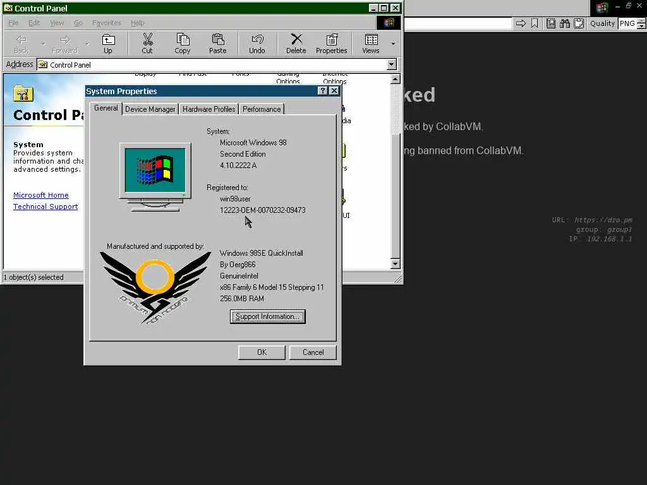Click the 'Windows 98SE QuickInstall' text
The image size is (647, 485).
pyautogui.click(x=261, y=253)
